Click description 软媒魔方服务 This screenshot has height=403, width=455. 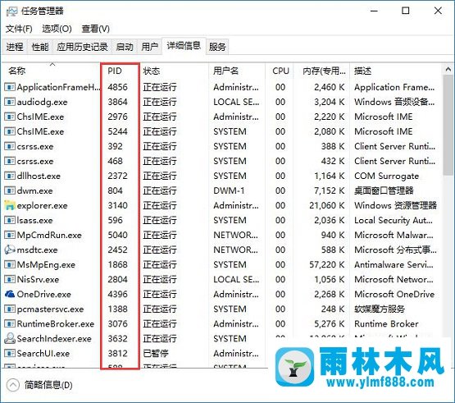tap(380, 309)
